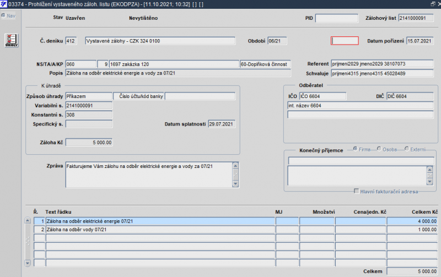Click the empty Specifický s. field
Viewport: 441px width, 277px height.
coord(89,124)
